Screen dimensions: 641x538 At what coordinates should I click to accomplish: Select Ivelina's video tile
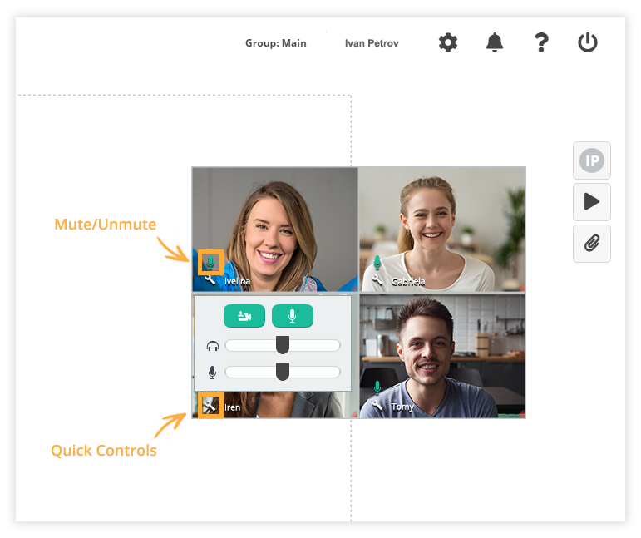click(x=274, y=229)
